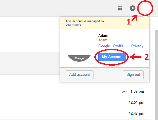Click the adam email address text
The image size is (158, 120).
pos(103,40)
